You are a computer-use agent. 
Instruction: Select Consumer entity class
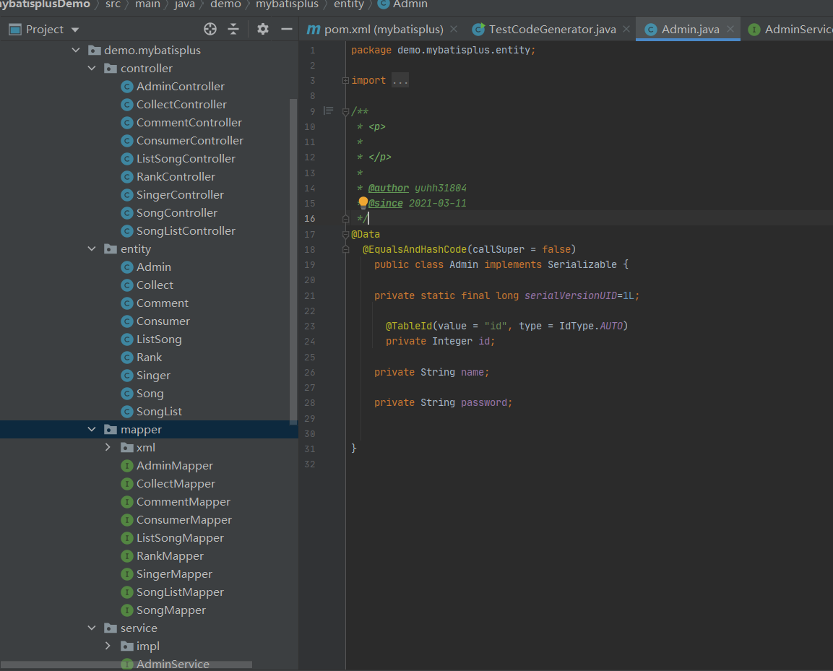click(163, 321)
